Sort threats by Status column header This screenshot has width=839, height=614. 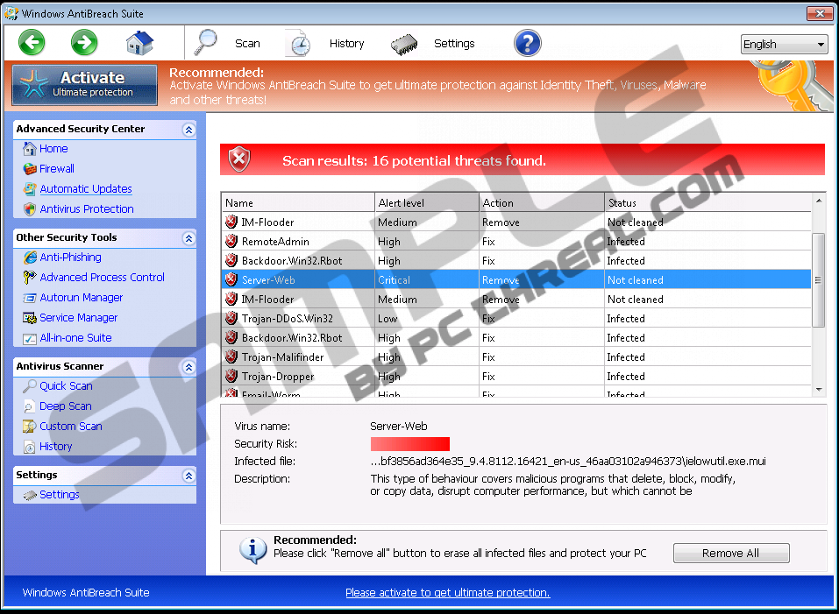[x=707, y=202]
